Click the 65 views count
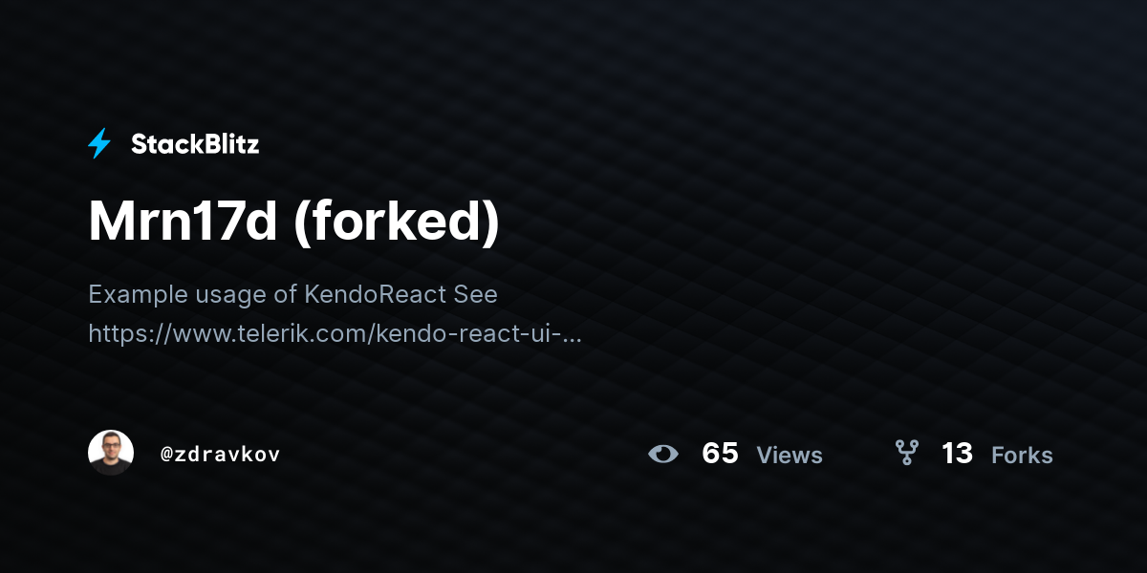Viewport: 1147px width, 573px height. point(721,454)
